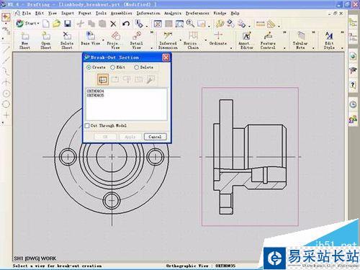
Task: Open the Help menu
Action: [235, 13]
